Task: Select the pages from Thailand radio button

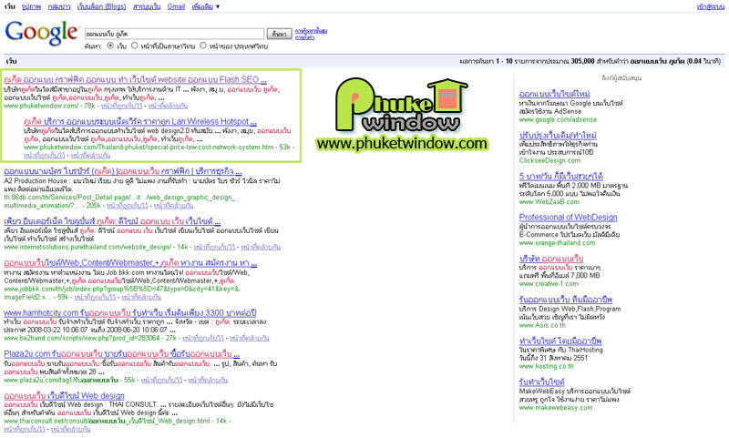Action: pyautogui.click(x=203, y=46)
